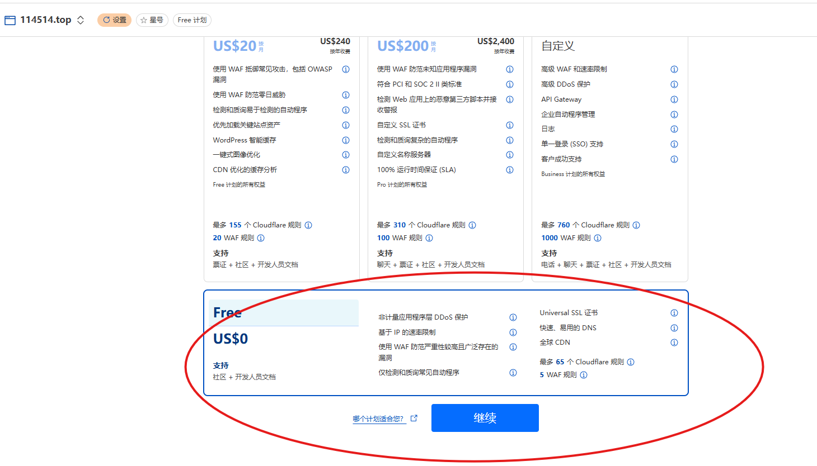Open info icon for 高级 DDoS 保护
817x466 pixels.
[x=674, y=84]
